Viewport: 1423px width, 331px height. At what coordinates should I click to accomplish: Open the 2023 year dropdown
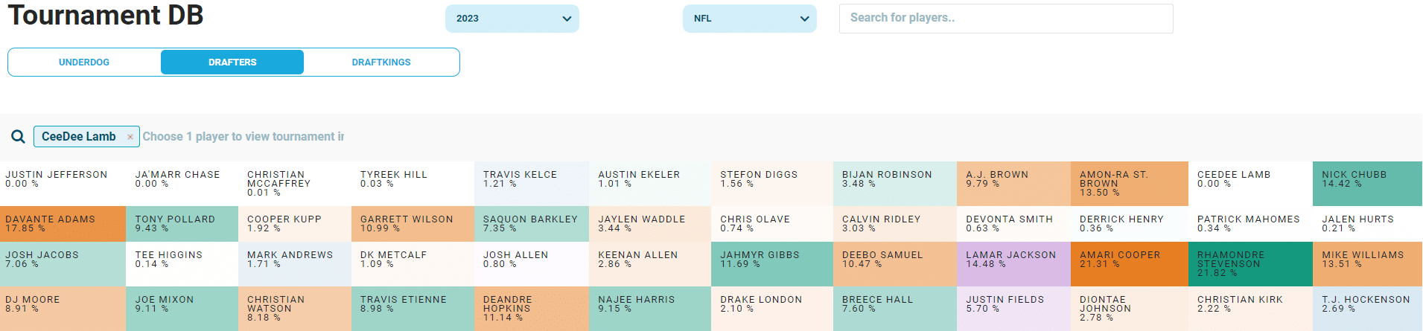(x=512, y=19)
